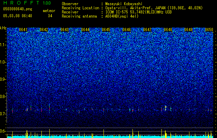This screenshot has height=138, width=217.
Task: Click the bright meteor echo cluster near 0648
Action: pyautogui.click(x=166, y=108)
